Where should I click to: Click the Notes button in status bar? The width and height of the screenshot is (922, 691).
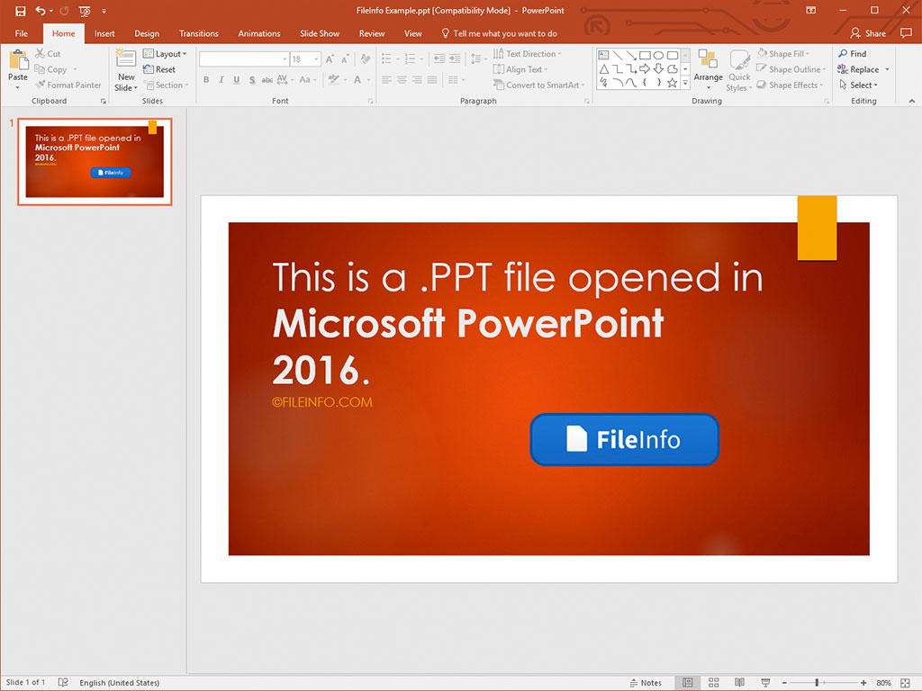point(646,682)
